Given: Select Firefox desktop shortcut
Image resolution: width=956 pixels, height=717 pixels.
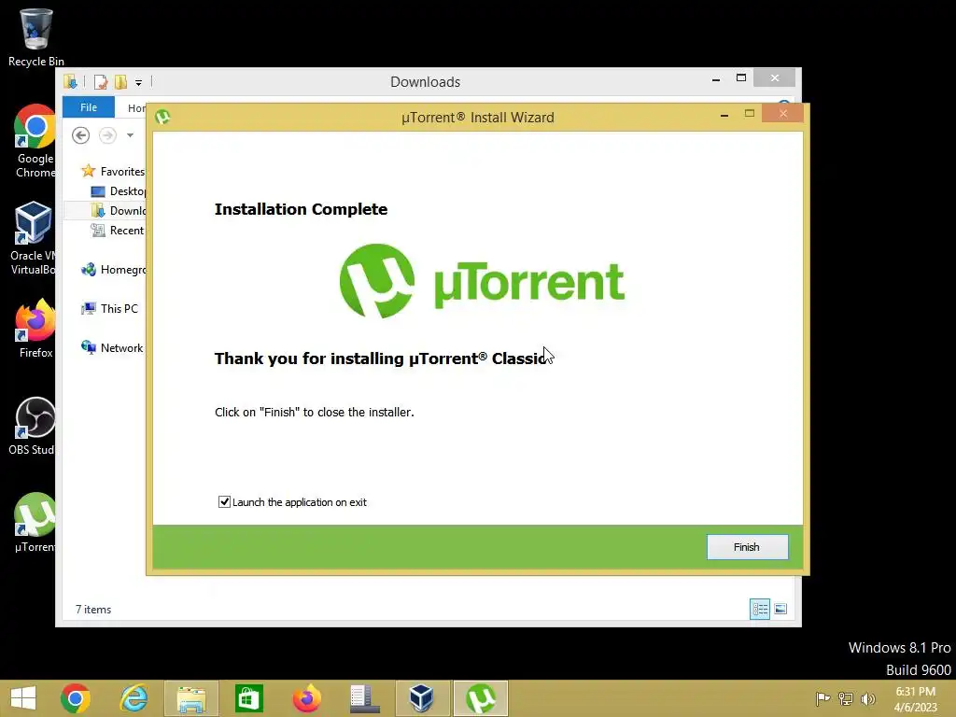Looking at the screenshot, I should pos(35,329).
